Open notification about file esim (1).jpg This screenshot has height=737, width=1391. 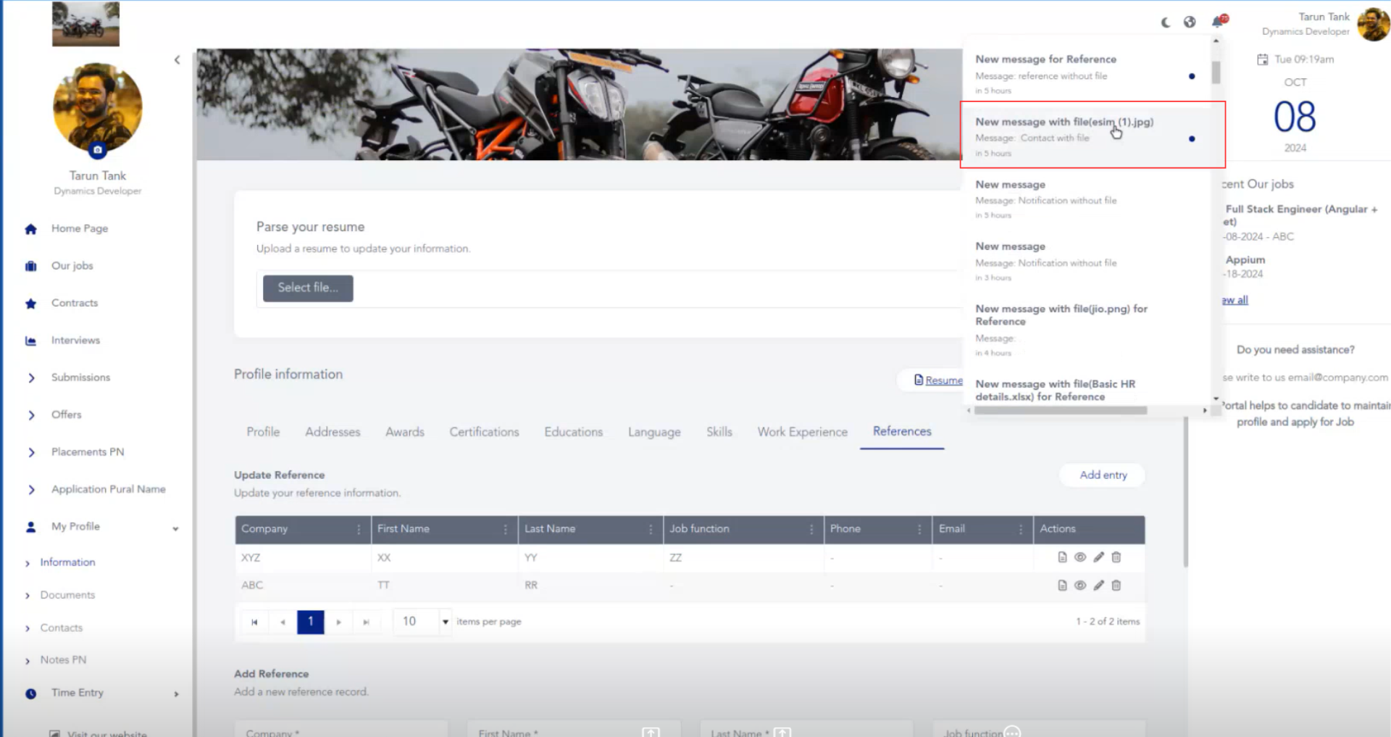[x=1086, y=137]
